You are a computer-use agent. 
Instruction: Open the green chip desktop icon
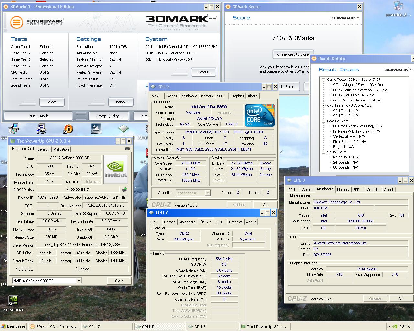(x=123, y=129)
